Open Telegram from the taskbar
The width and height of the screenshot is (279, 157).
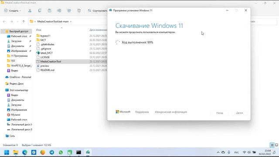52,152
